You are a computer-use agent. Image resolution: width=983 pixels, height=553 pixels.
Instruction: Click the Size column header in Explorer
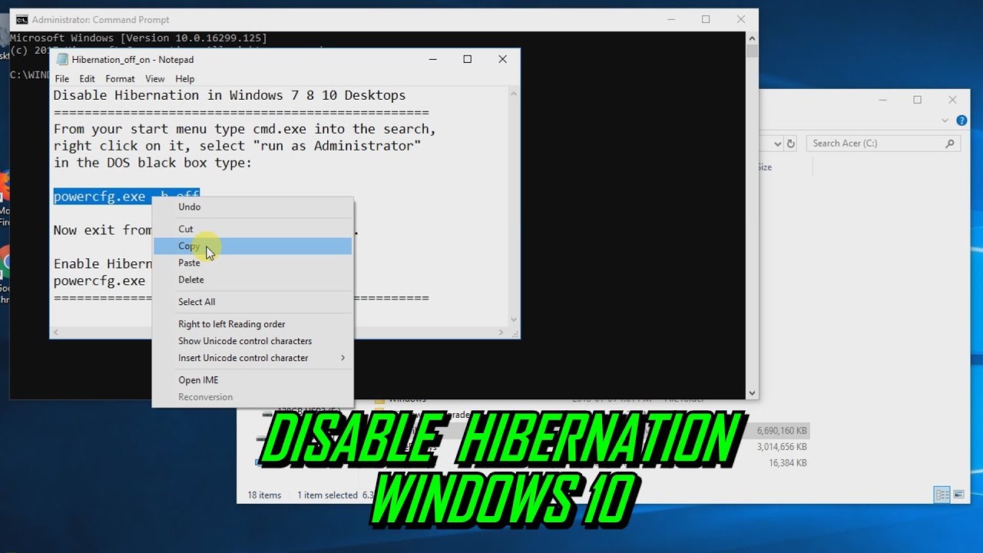[764, 167]
